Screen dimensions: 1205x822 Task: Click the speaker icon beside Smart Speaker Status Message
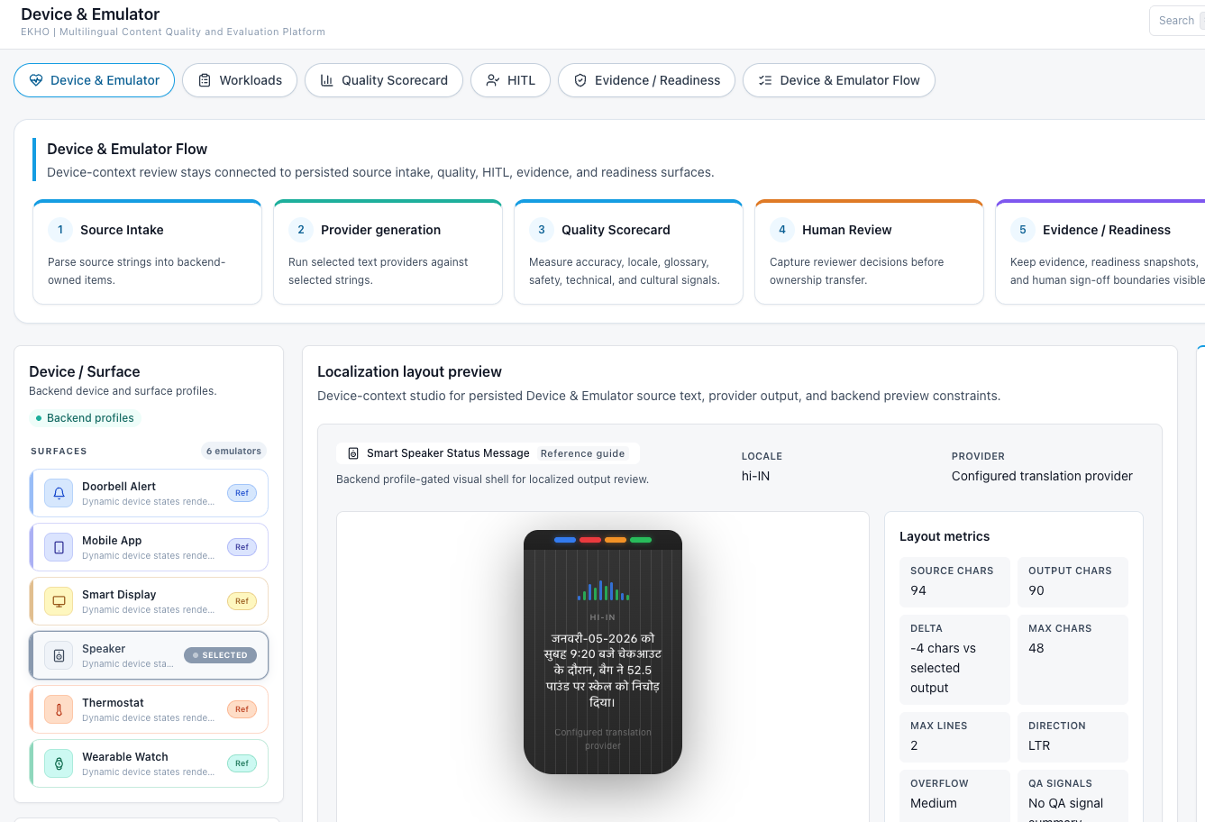tap(353, 453)
